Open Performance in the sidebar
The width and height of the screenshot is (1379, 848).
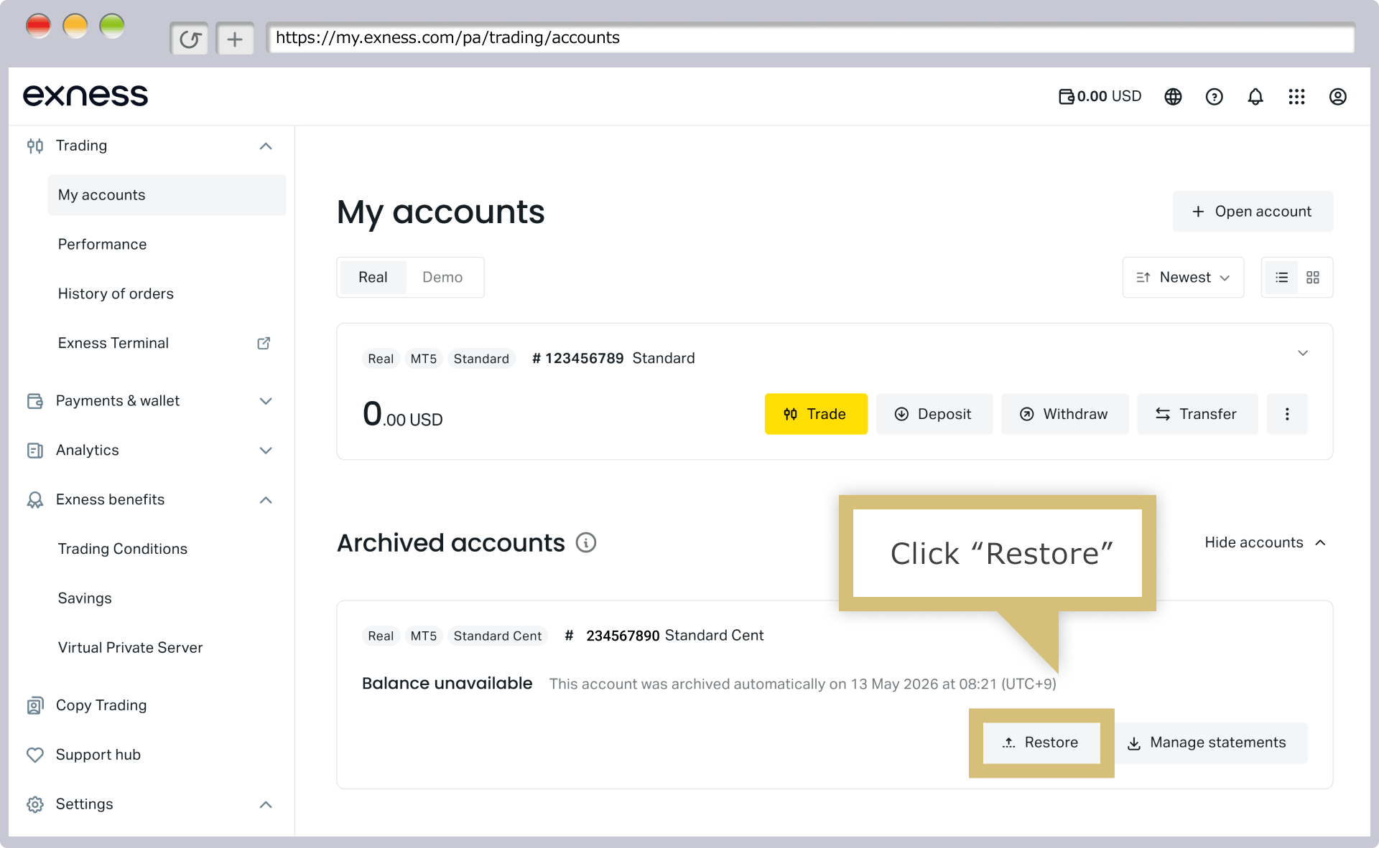[102, 245]
